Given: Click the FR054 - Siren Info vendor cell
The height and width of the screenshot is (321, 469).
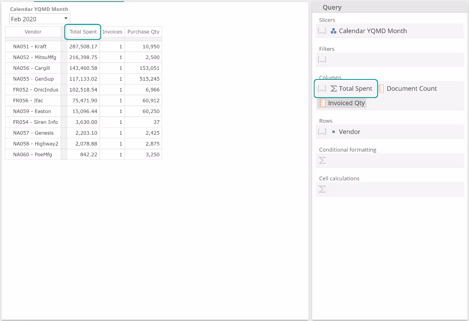Looking at the screenshot, I should point(35,122).
